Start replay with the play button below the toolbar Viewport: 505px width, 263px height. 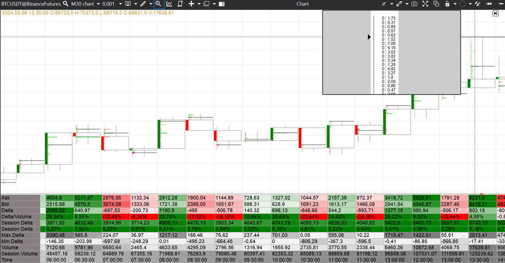[x=494, y=13]
